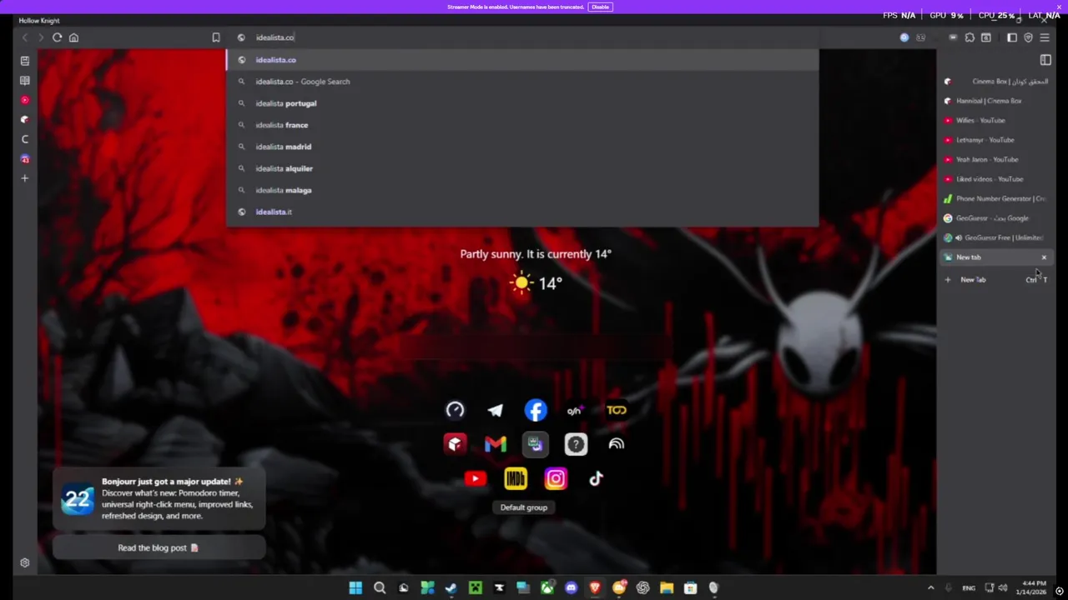
Task: Open the bookmarks panel in left sidebar
Action: tap(25, 61)
